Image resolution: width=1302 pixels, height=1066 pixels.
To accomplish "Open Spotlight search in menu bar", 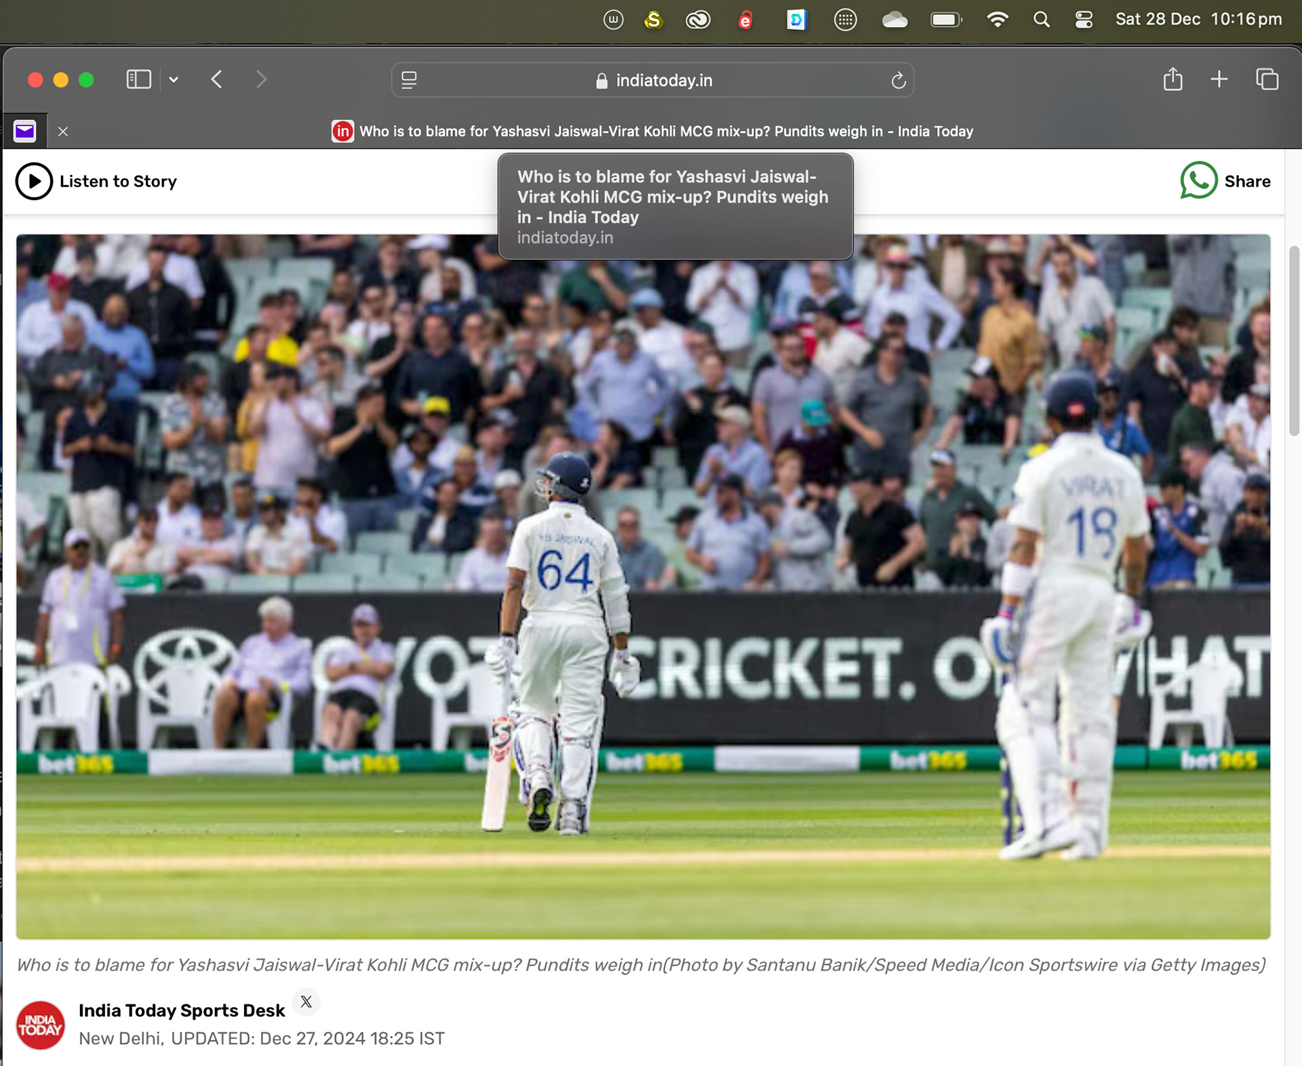I will [x=1041, y=20].
